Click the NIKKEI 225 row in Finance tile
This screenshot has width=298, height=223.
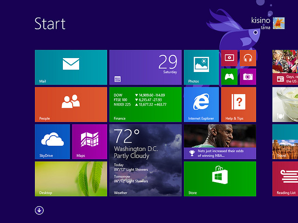click(x=140, y=105)
